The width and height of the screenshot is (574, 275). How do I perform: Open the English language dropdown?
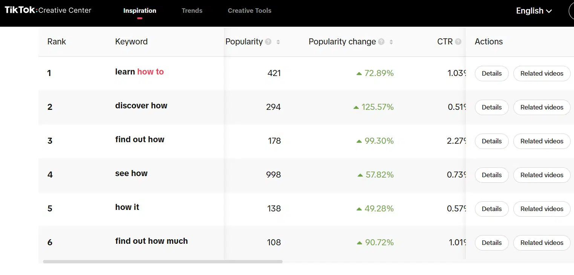pos(534,11)
